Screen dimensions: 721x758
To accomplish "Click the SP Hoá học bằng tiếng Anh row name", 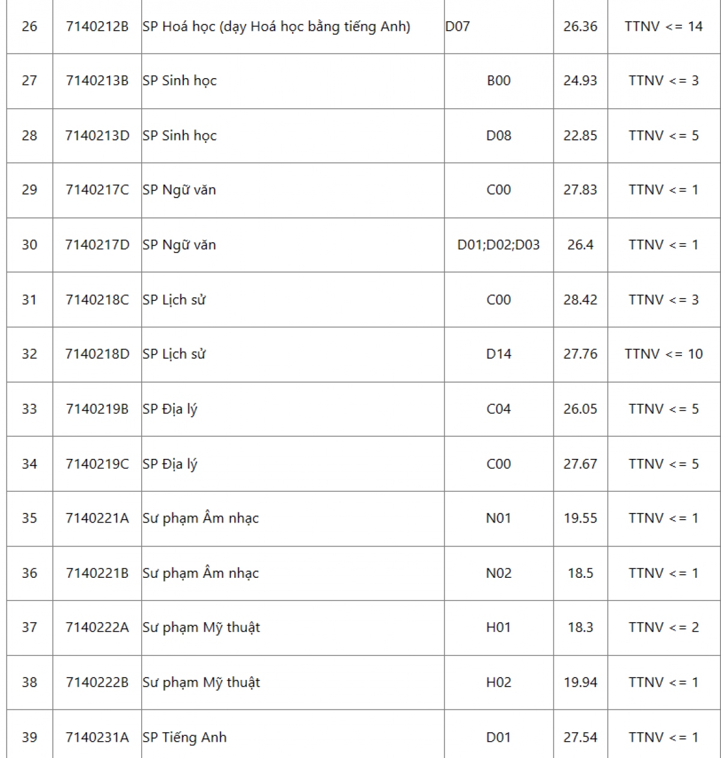I will (276, 27).
